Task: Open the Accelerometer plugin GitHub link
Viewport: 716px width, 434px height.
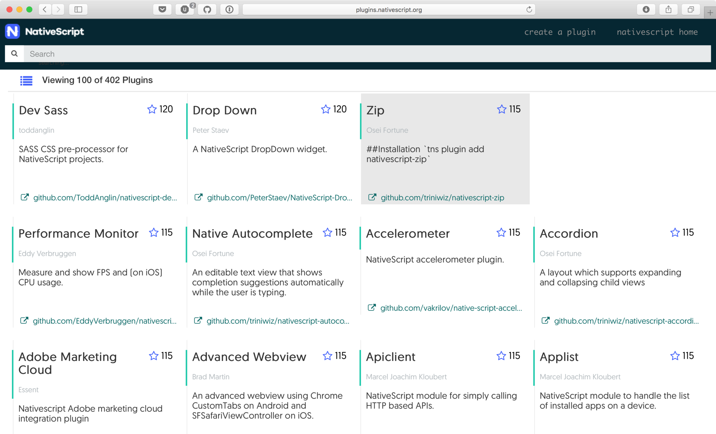Action: click(x=451, y=308)
